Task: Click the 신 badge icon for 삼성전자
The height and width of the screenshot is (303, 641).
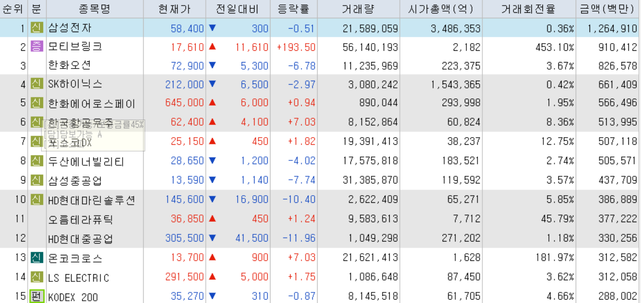Action: pos(37,28)
